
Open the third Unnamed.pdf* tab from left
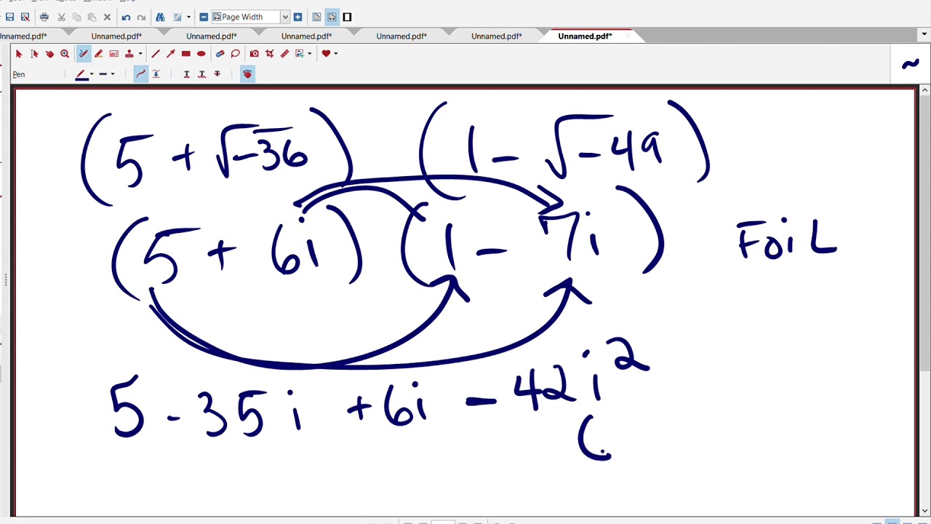click(212, 36)
